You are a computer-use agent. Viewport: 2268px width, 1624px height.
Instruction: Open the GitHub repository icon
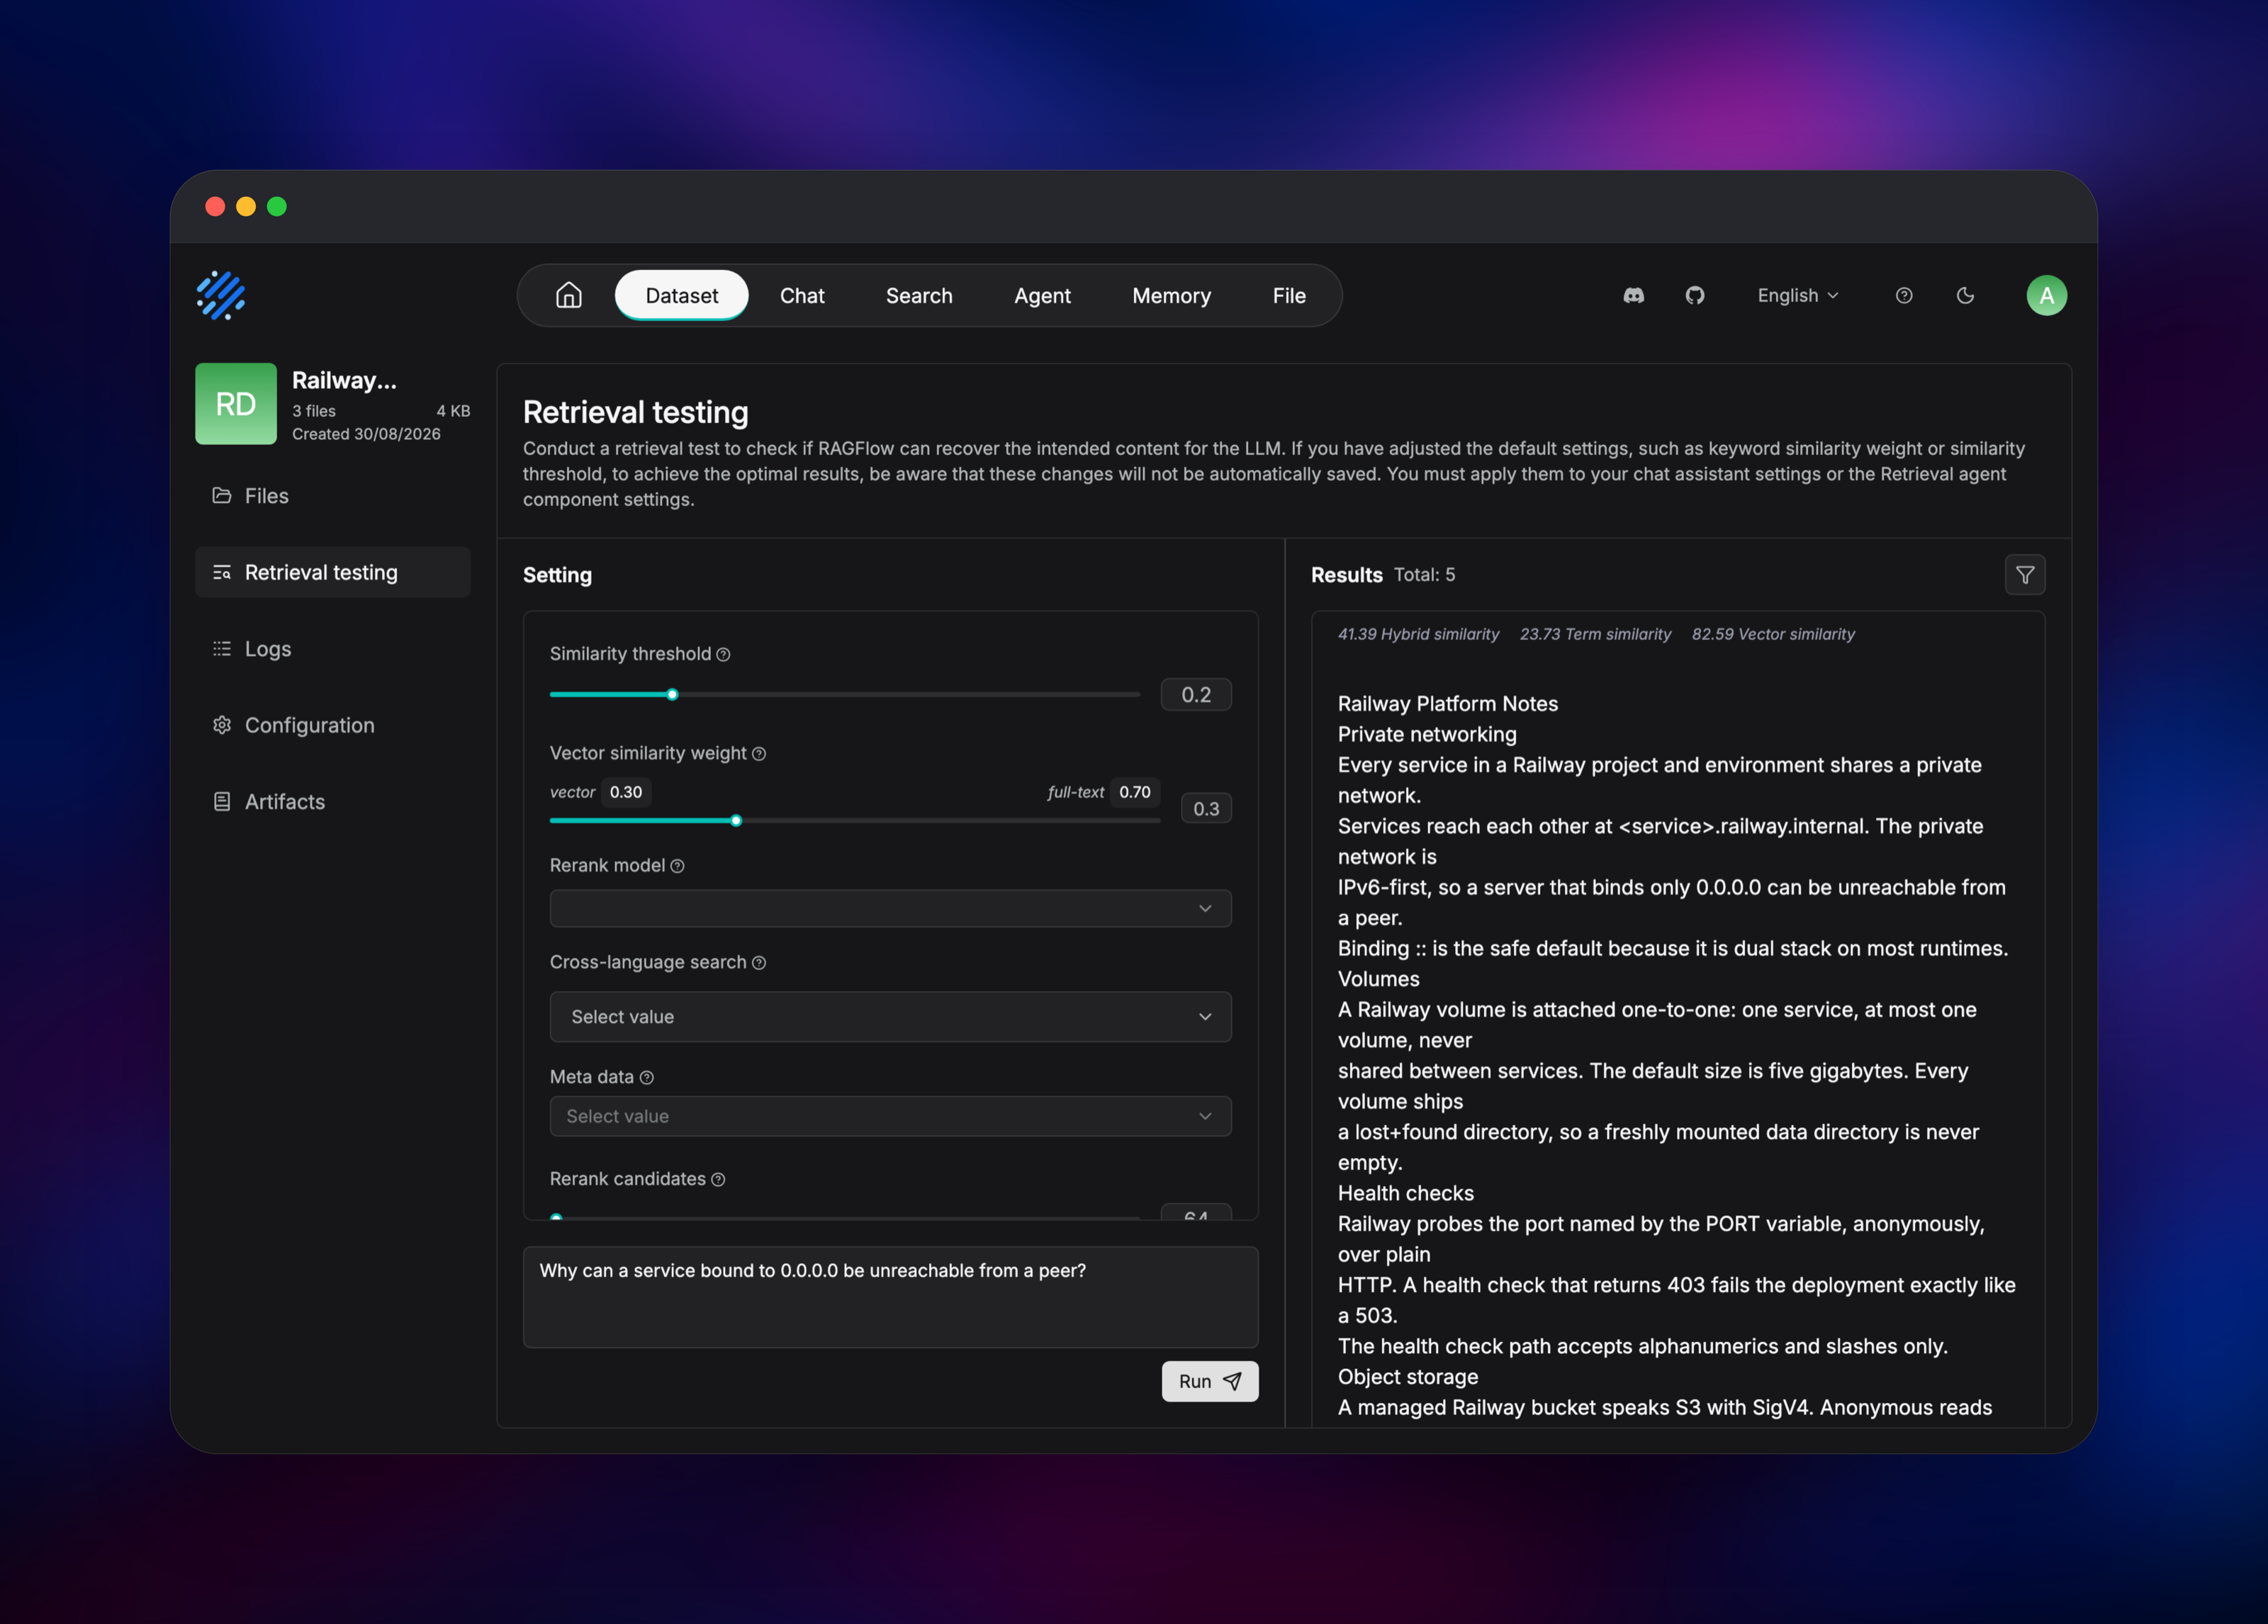1695,295
